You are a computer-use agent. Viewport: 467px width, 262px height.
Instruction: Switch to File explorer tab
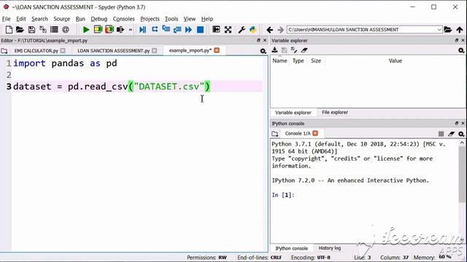[335, 112]
